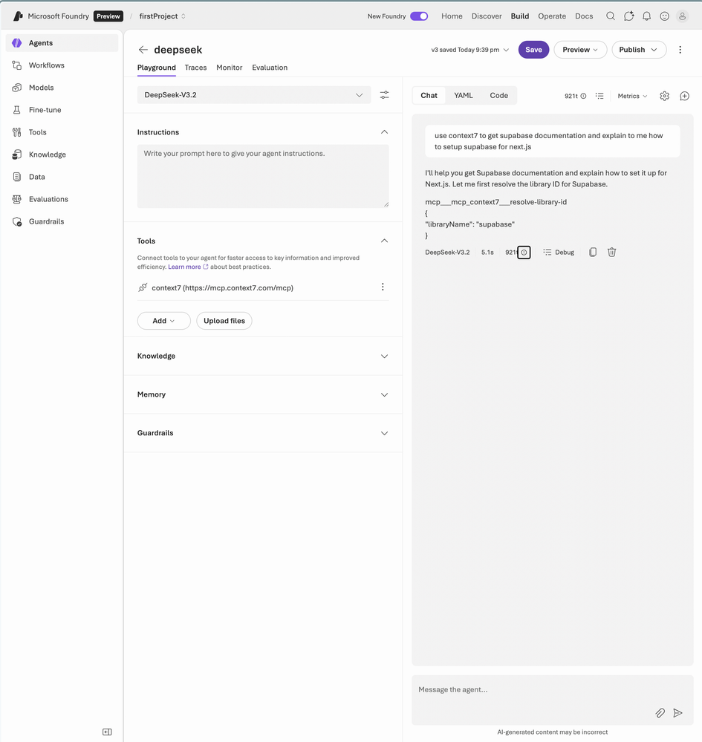702x742 pixels.
Task: Navigate to Knowledge in the sidebar
Action: pos(62,154)
